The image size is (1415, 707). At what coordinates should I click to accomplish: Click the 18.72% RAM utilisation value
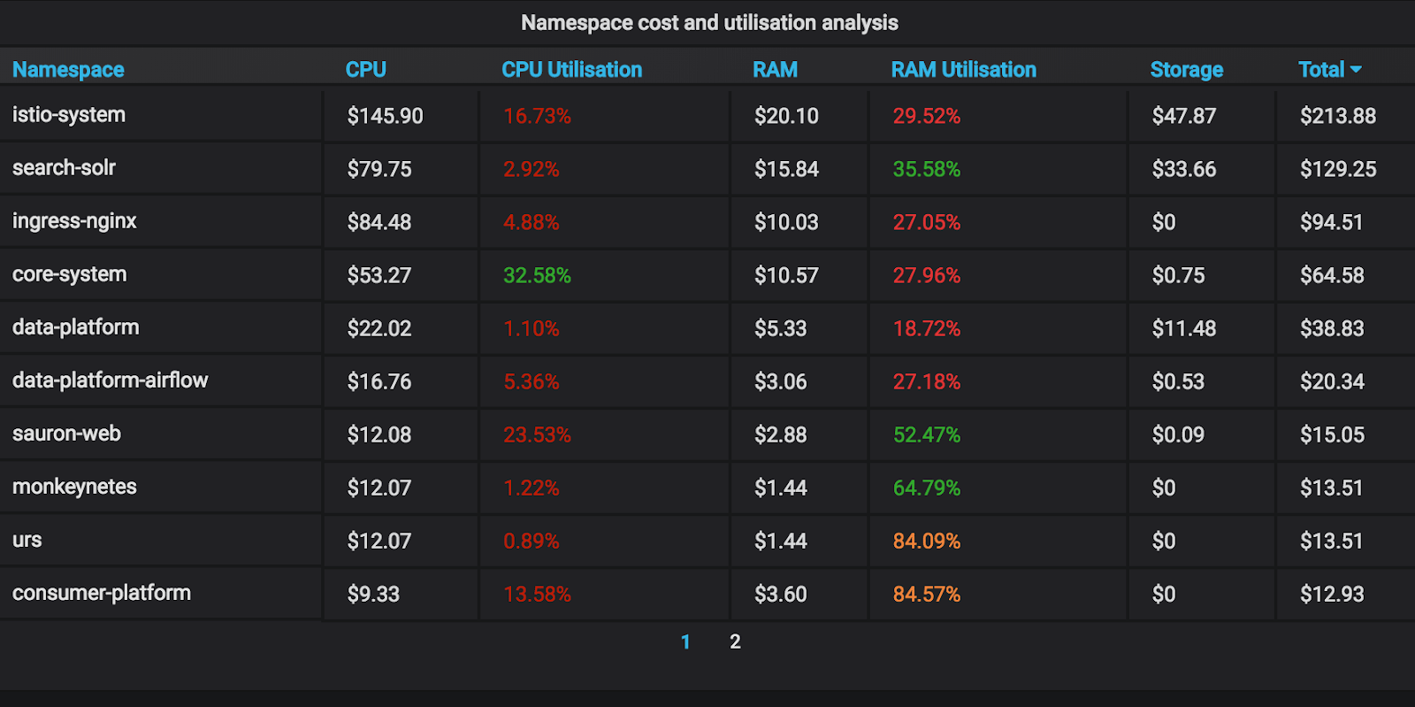(927, 328)
